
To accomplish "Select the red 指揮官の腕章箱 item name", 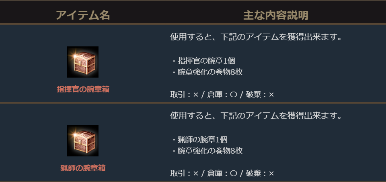I will point(83,89).
